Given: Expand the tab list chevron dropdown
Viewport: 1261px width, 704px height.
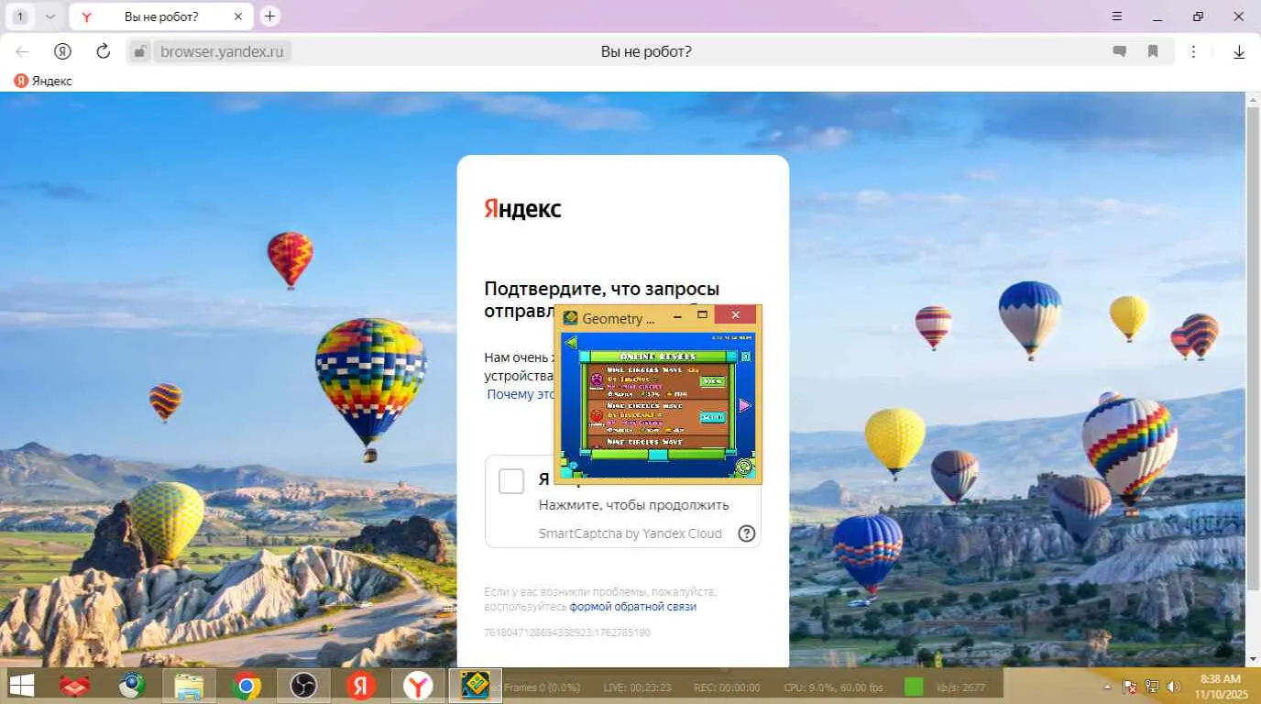Looking at the screenshot, I should click(x=49, y=16).
